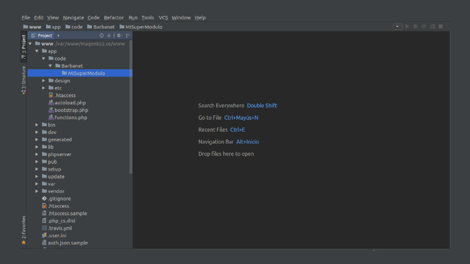470x264 pixels.
Task: Open the View menu
Action: [53, 18]
